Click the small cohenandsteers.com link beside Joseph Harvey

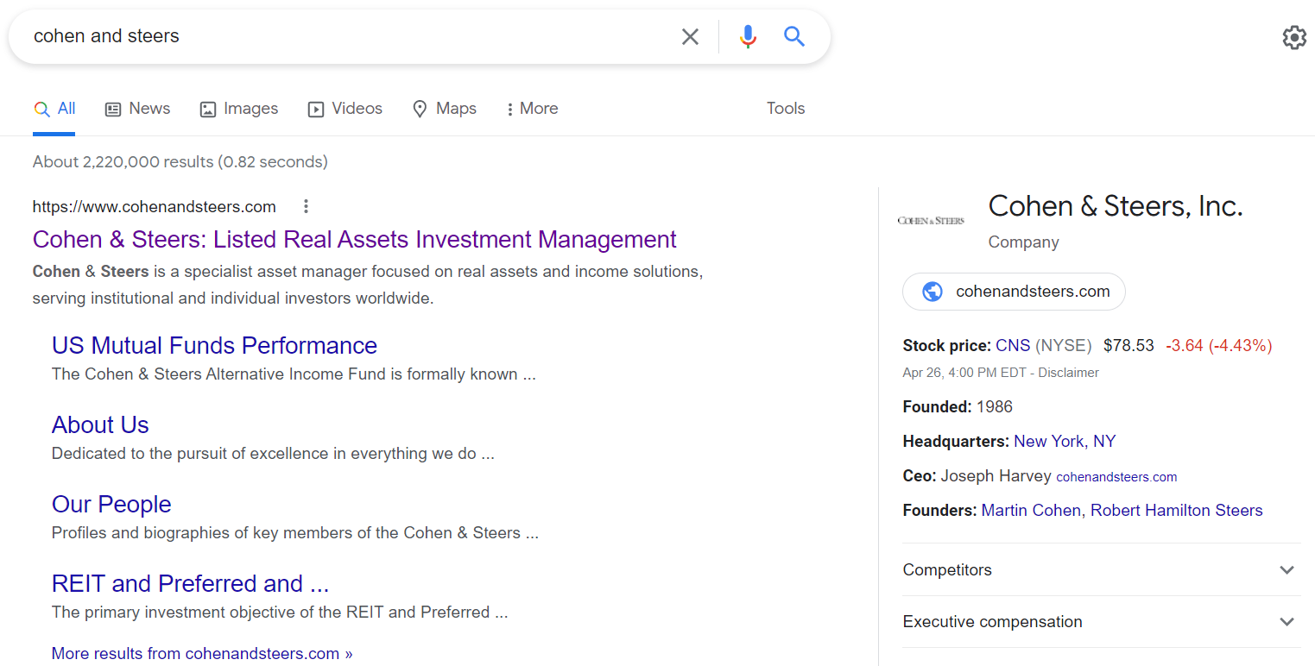(x=1116, y=476)
